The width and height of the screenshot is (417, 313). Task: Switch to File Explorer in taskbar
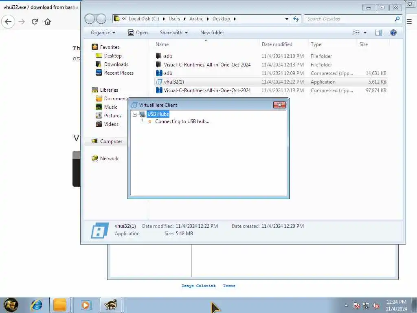click(60, 305)
